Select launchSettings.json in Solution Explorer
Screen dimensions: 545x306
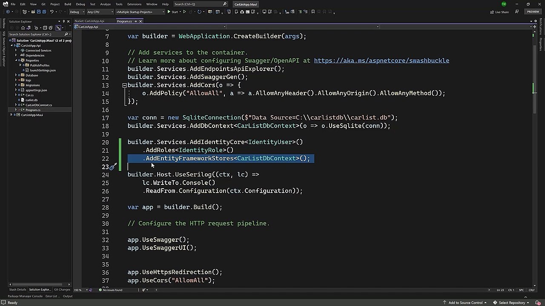coord(43,70)
